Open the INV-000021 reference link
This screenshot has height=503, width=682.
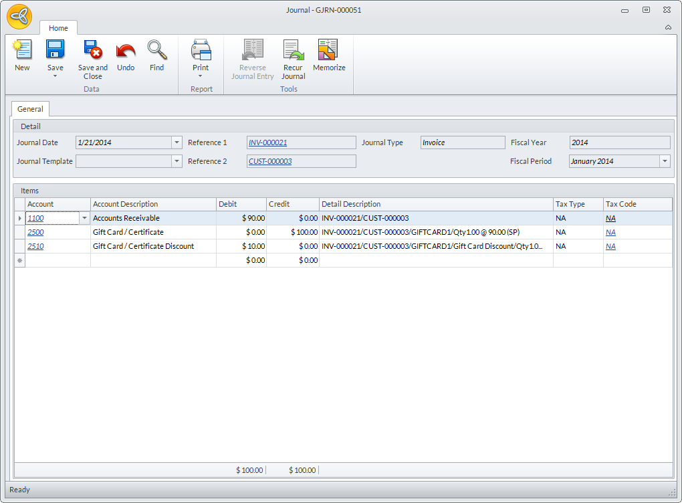point(267,142)
